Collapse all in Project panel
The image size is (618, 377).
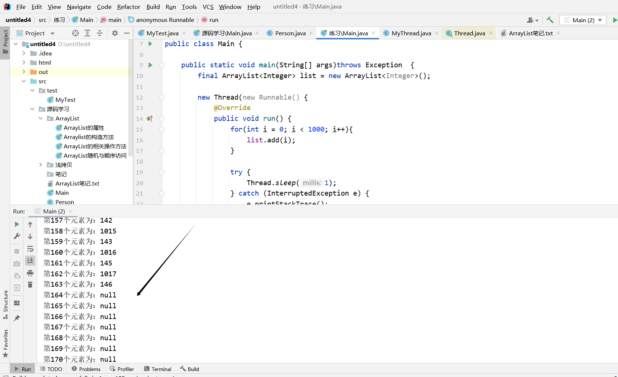coord(100,33)
